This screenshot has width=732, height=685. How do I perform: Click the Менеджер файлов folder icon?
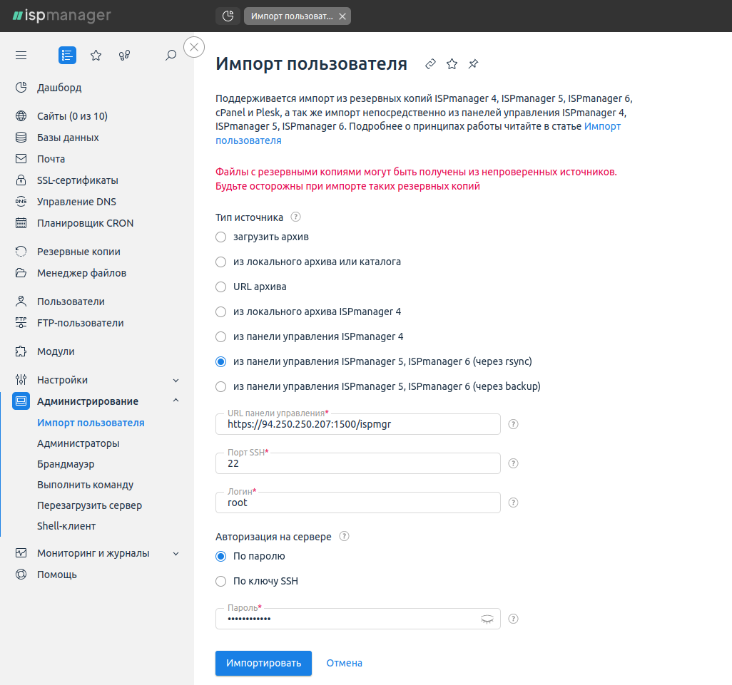click(21, 273)
